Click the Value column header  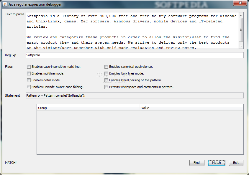tap(191, 108)
